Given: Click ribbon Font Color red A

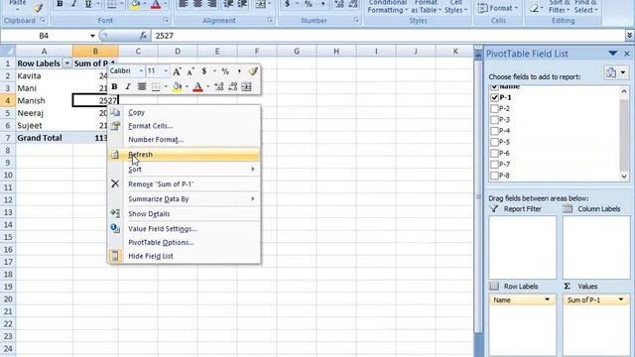Looking at the screenshot, I should (156, 4).
